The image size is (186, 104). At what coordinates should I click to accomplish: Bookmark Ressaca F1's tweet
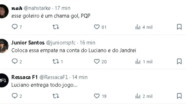pos(179,96)
